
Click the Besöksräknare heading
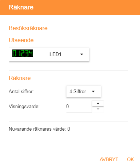pyautogui.click(x=28, y=28)
